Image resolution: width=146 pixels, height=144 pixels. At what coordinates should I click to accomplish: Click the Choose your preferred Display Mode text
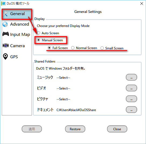click(x=63, y=26)
